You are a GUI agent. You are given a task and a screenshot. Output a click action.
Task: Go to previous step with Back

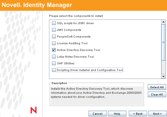(x=138, y=114)
